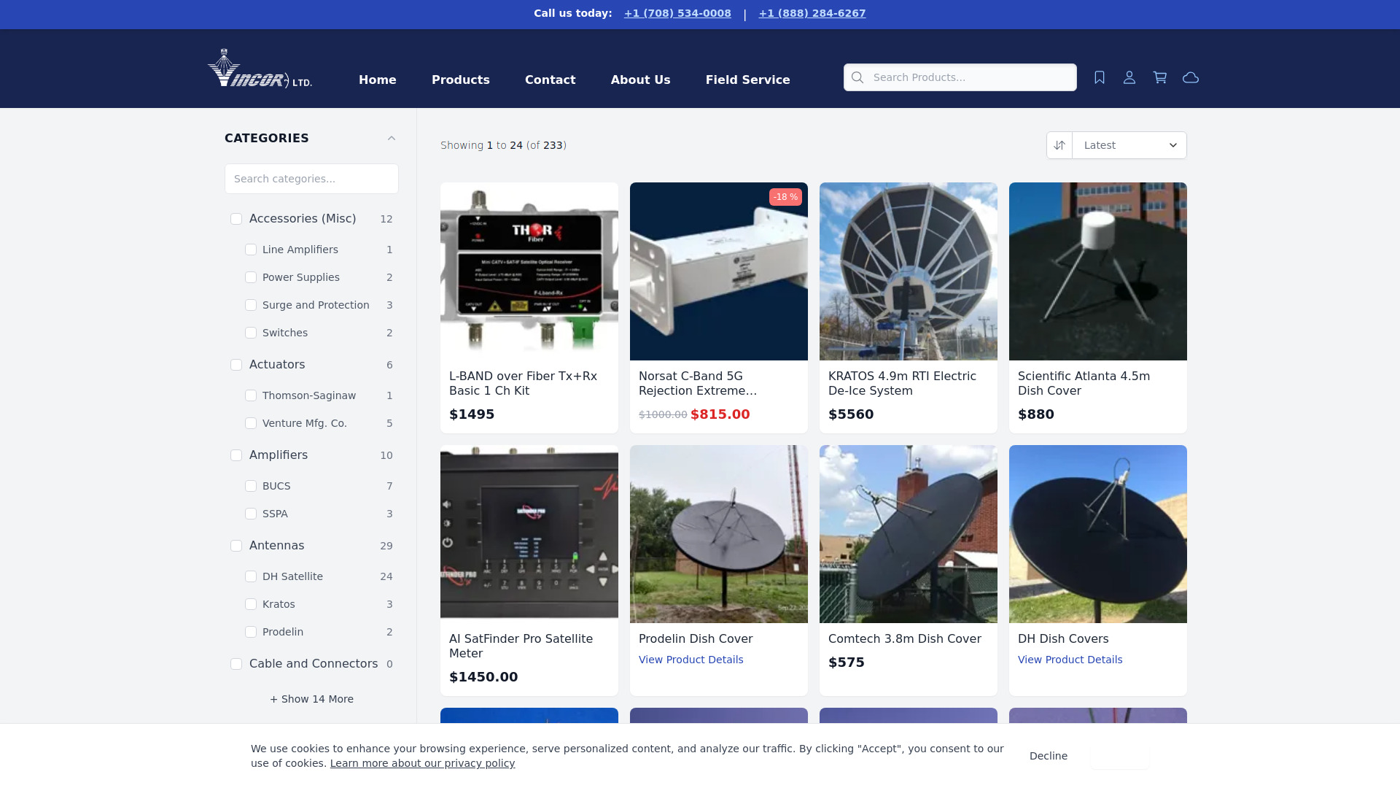The width and height of the screenshot is (1400, 788).
Task: Click L-BAND over Fiber Tx+Rx title
Action: [523, 384]
